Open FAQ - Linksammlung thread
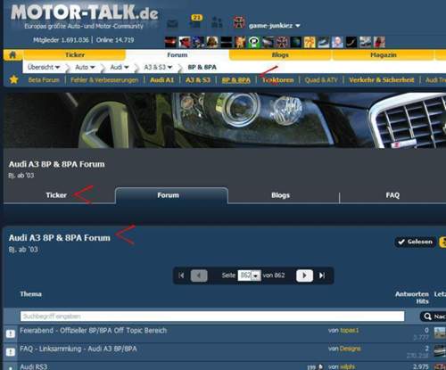Image resolution: width=446 pixels, height=370 pixels. [x=78, y=349]
